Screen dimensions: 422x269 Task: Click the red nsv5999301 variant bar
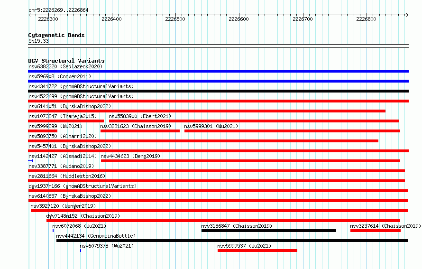point(292,131)
